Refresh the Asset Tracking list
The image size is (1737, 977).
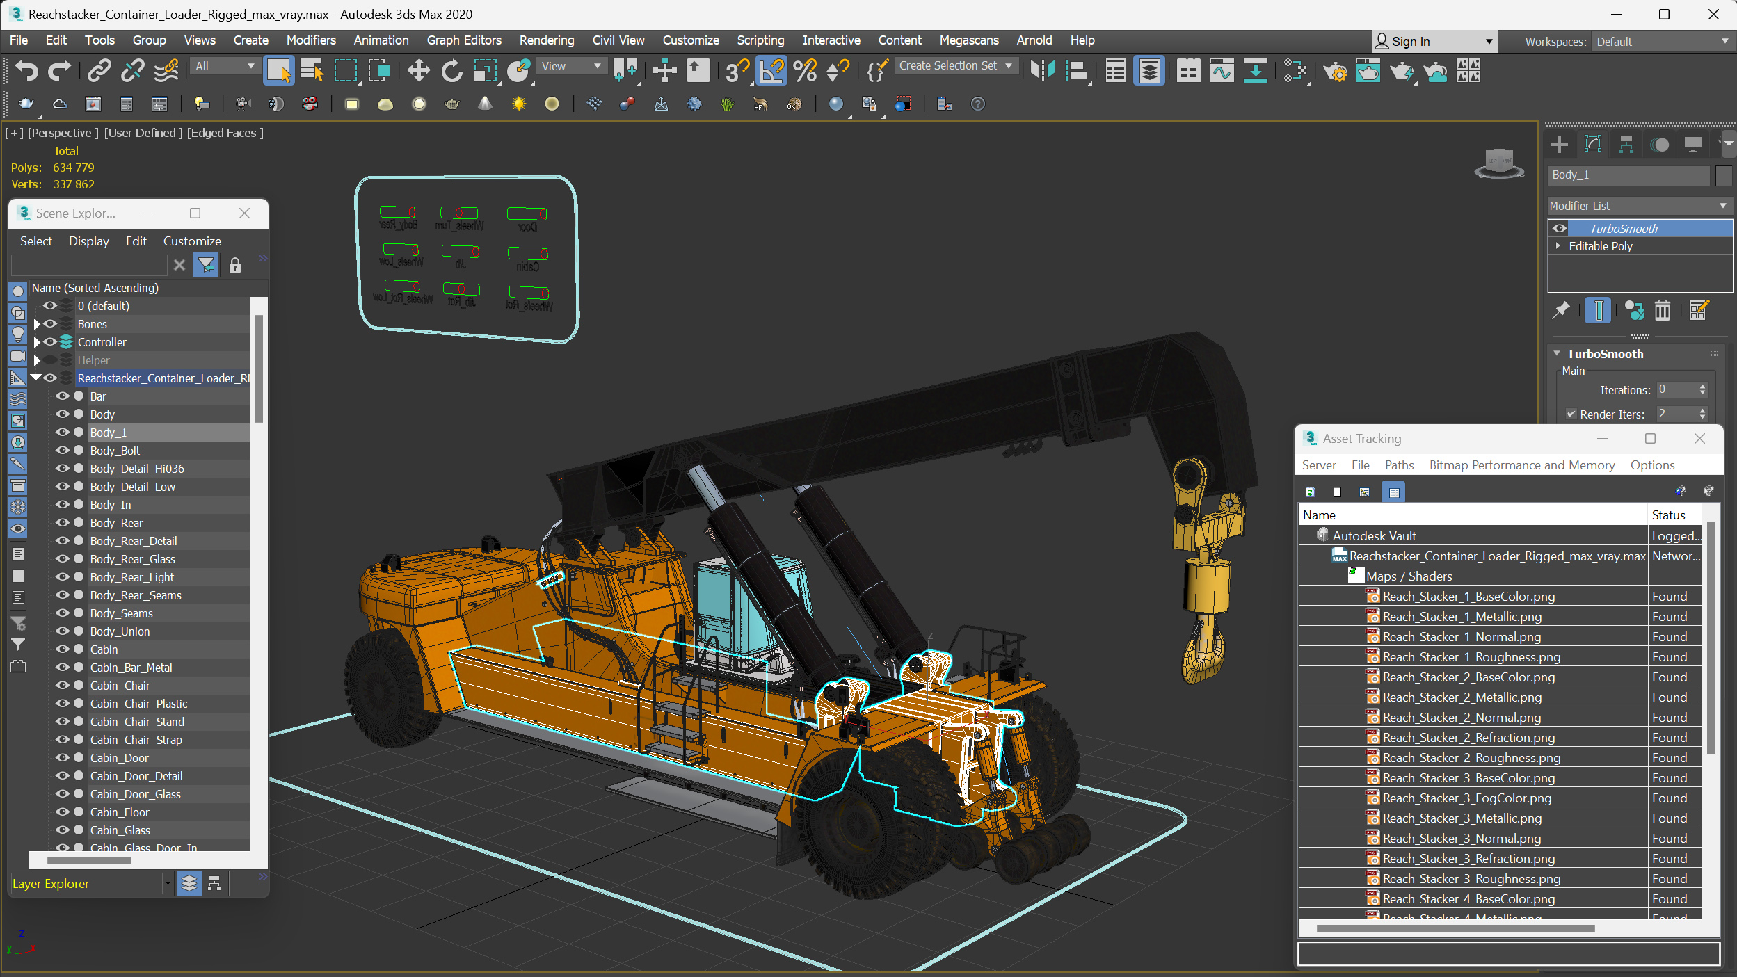(1310, 492)
